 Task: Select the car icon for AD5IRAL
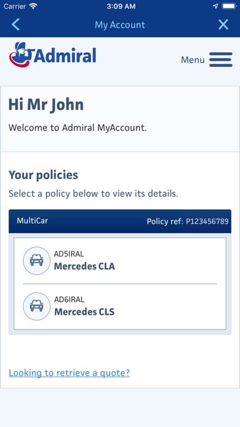pos(37,261)
